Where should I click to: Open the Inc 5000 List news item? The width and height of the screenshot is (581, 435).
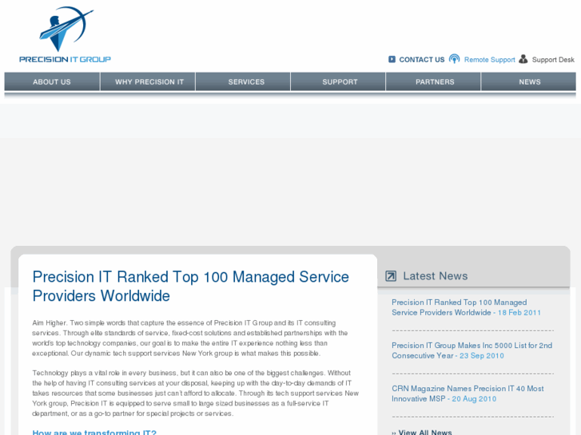[472, 350]
